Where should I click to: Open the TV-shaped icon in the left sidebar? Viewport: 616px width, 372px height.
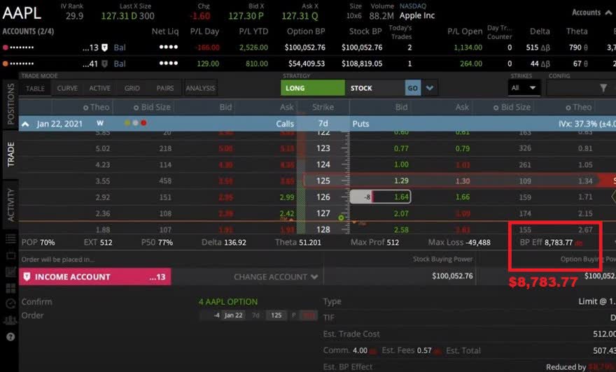[x=10, y=255]
